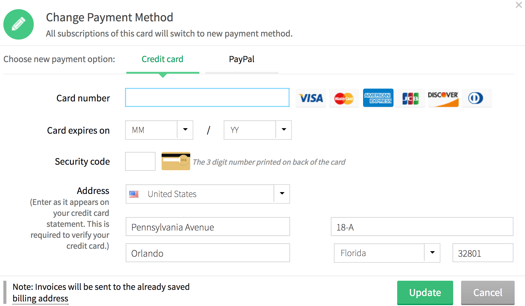Click into the Security code field
This screenshot has height=306, width=525.
coord(140,161)
